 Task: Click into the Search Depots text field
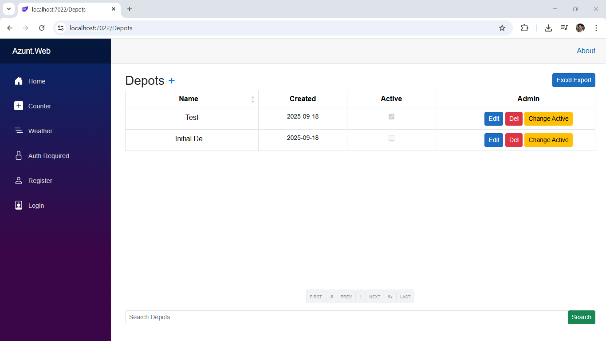pyautogui.click(x=346, y=317)
